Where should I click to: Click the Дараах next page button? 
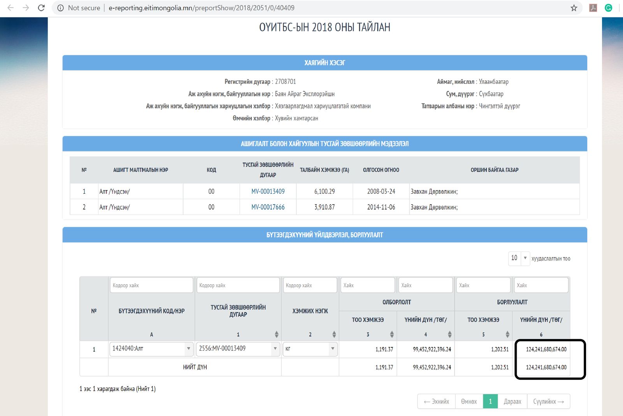click(512, 401)
